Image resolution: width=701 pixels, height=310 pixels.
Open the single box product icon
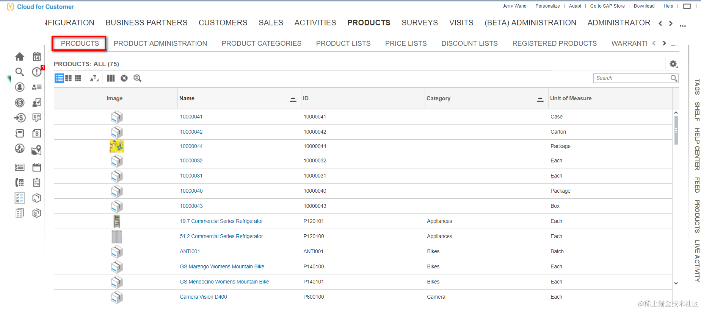coord(37,198)
